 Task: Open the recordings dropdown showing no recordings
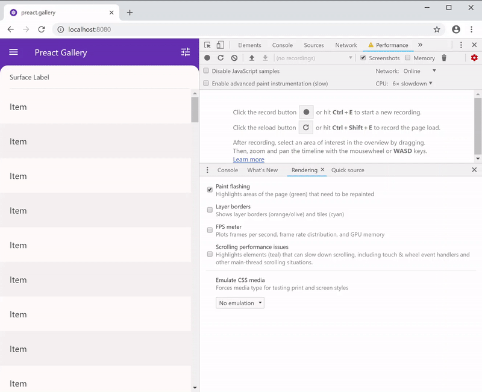click(x=313, y=58)
